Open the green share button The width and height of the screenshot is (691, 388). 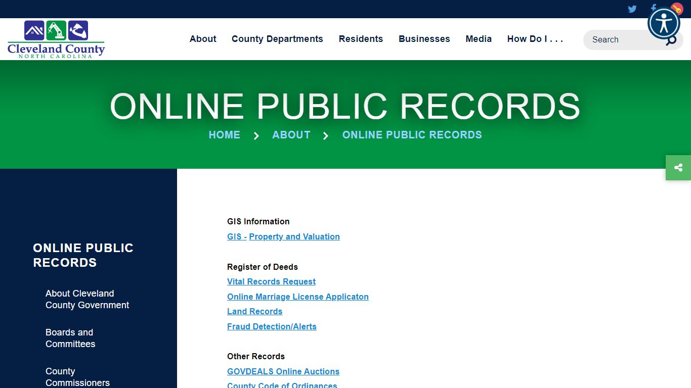[678, 168]
